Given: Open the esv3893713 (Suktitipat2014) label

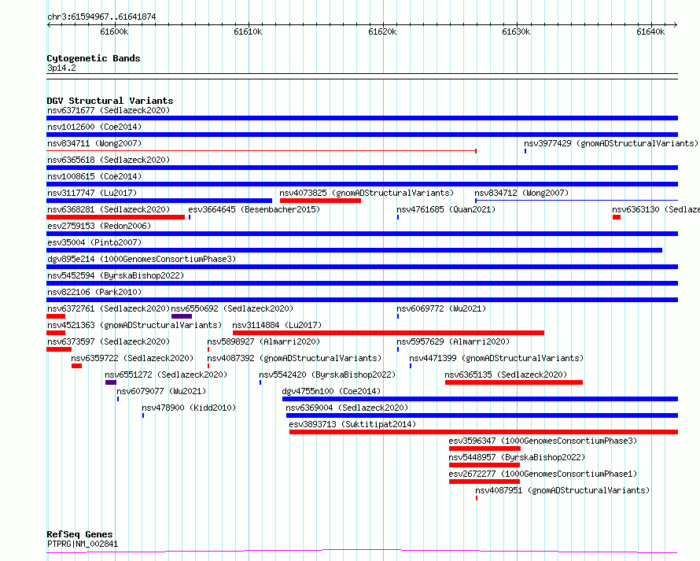Looking at the screenshot, I should tap(352, 424).
